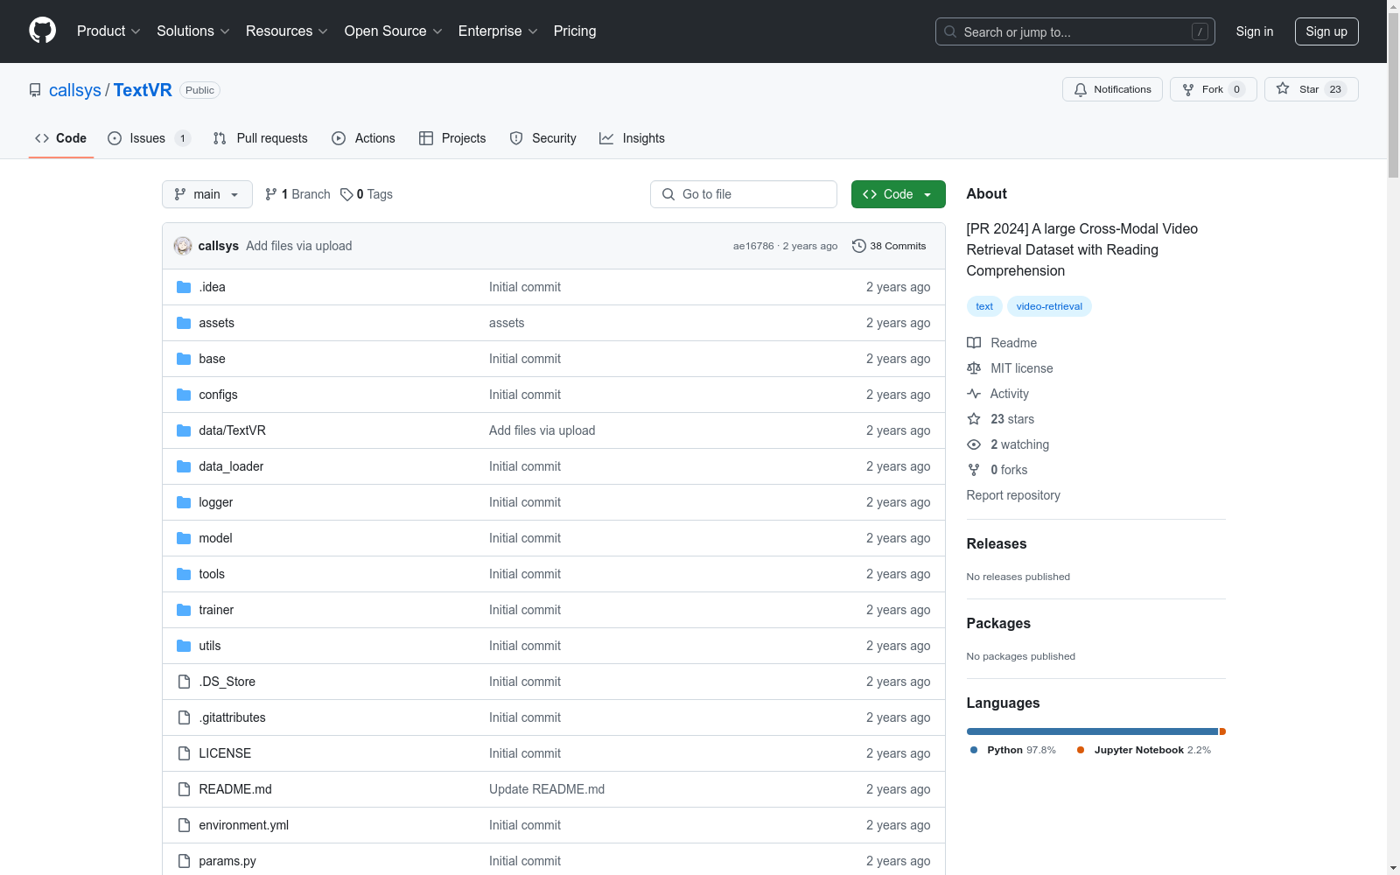Open the Security tab
This screenshot has width=1400, height=875.
[x=543, y=138]
